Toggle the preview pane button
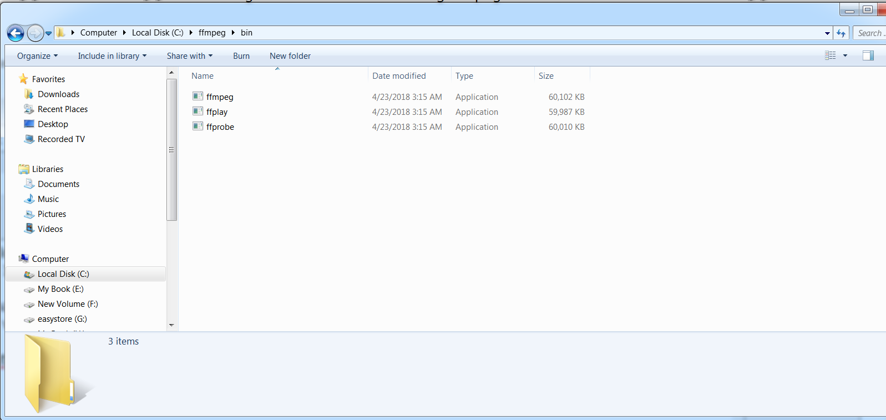886x420 pixels. click(x=868, y=55)
